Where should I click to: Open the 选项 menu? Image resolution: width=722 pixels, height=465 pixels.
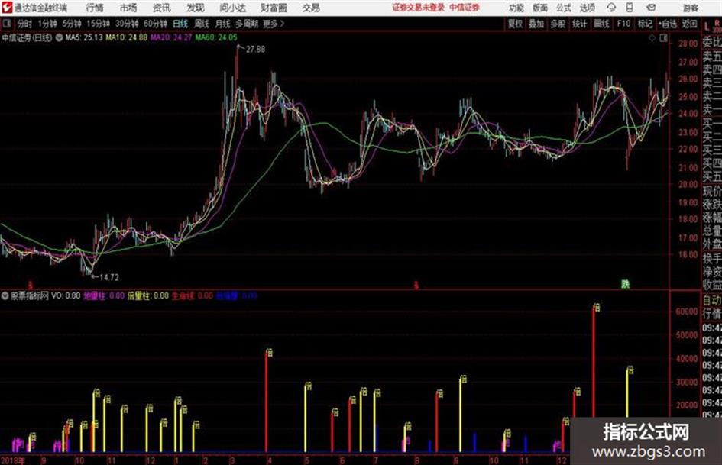coord(587,8)
